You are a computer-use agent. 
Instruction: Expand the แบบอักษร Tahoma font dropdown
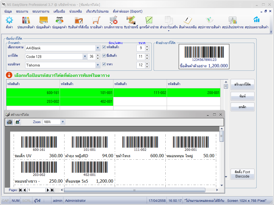point(98,65)
